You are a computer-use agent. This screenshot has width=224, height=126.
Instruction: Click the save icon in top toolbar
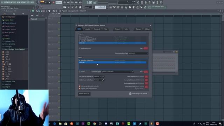coord(153,2)
